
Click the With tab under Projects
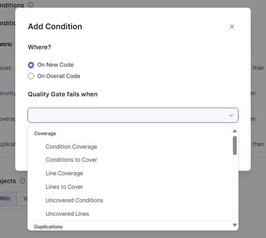tap(5, 199)
